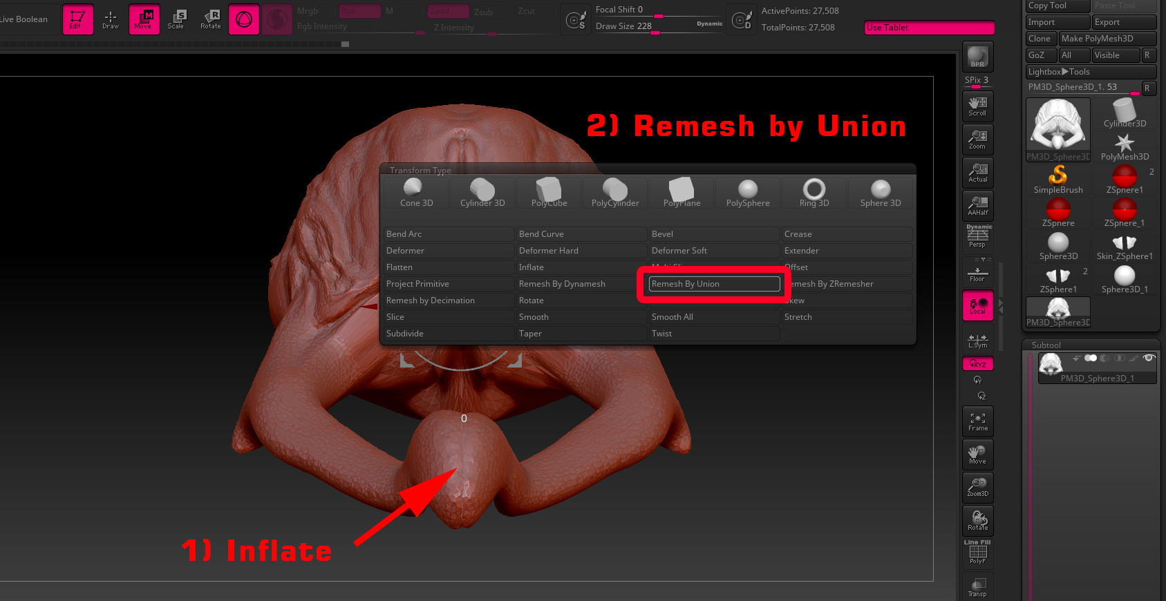
Task: Choose the Cone 3D primitive
Action: 416,193
